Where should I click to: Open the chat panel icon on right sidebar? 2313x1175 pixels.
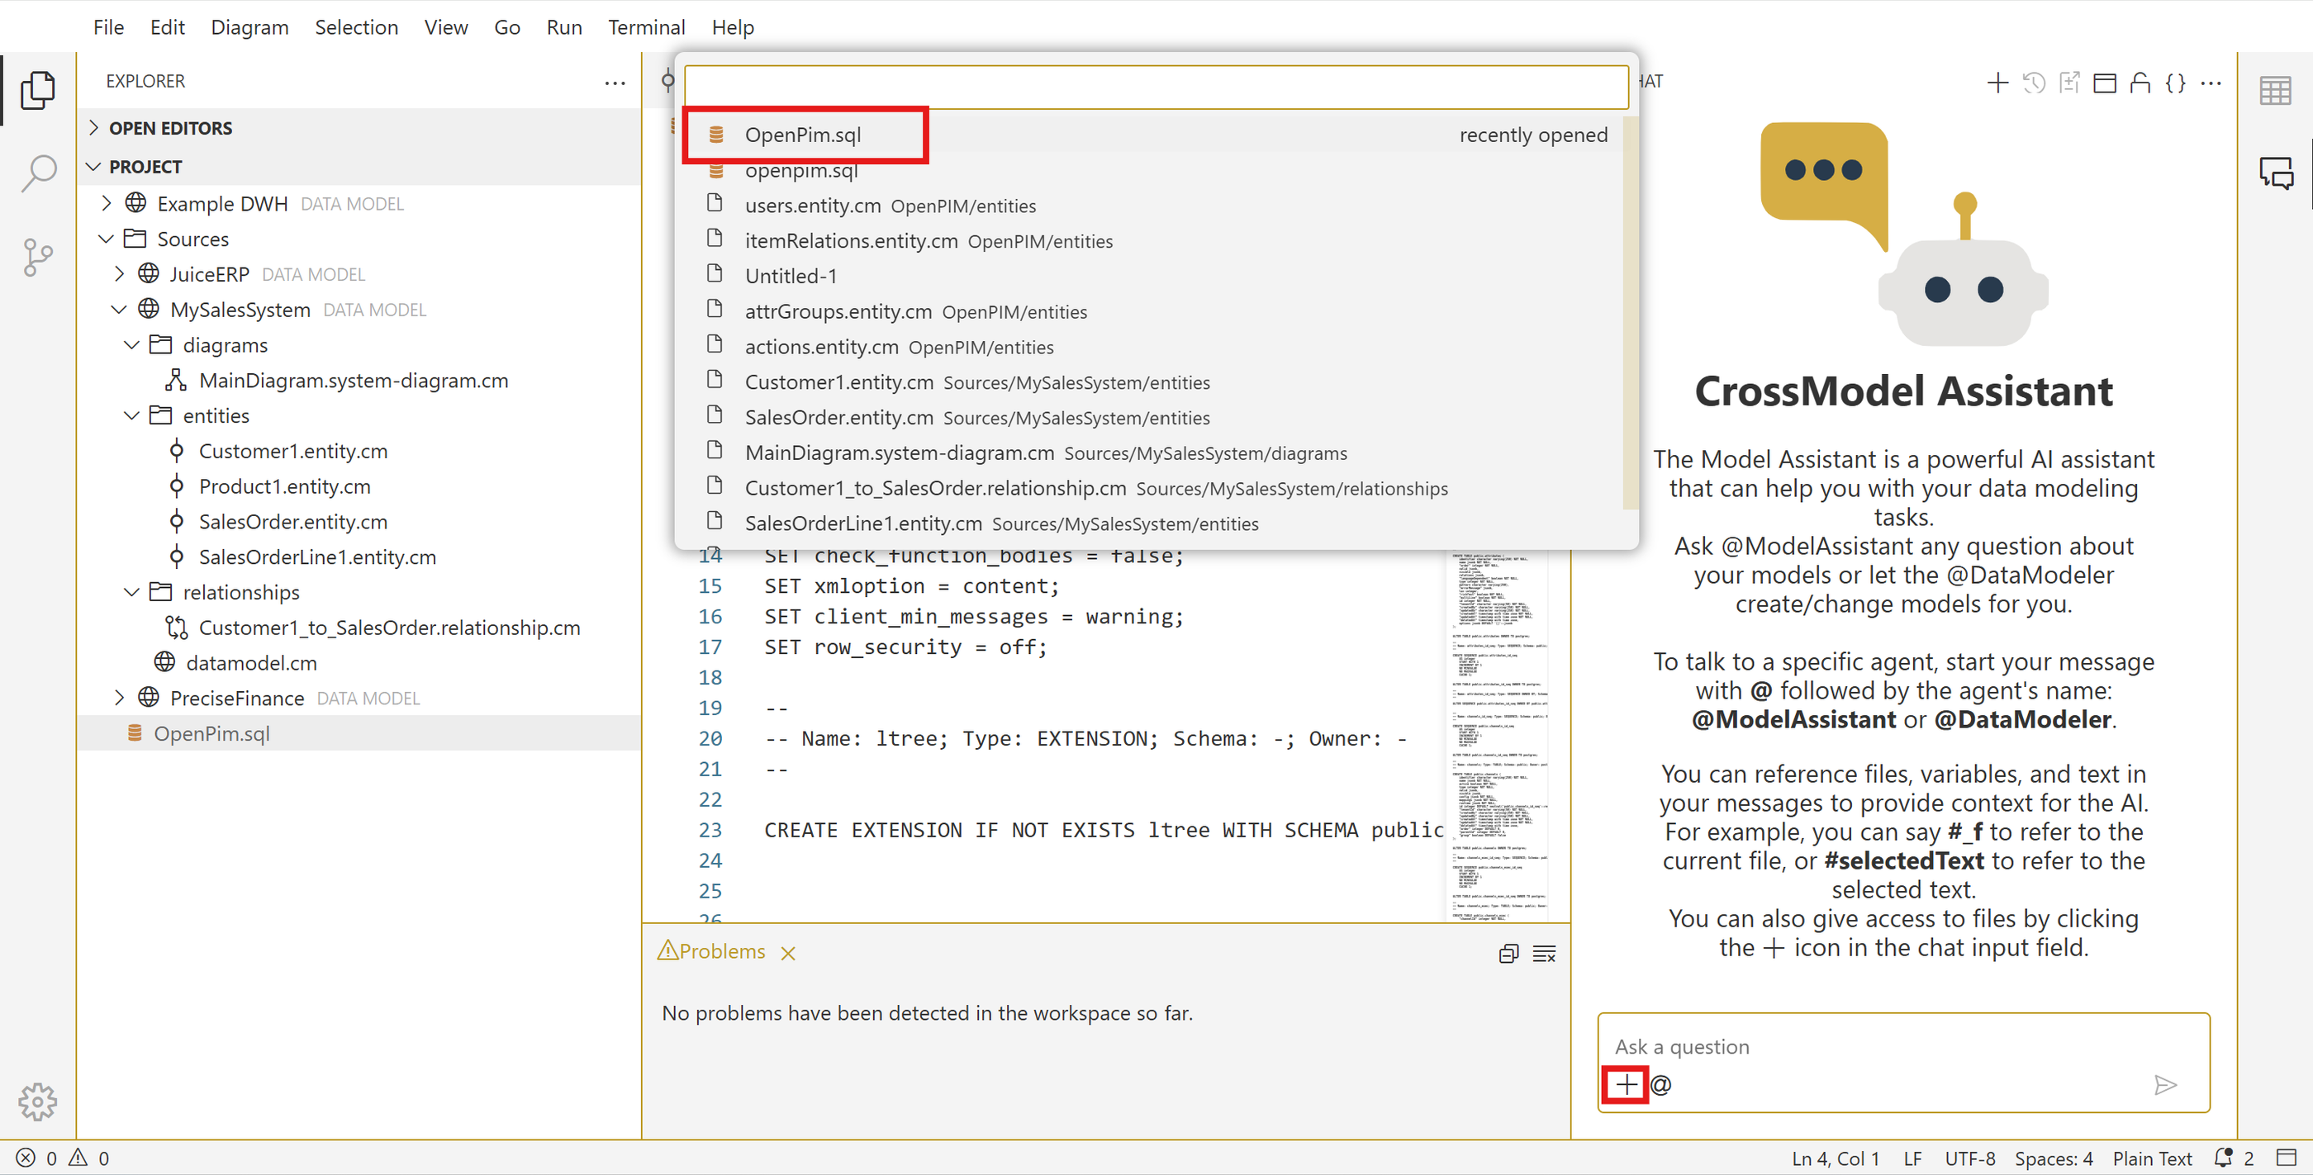(2276, 173)
